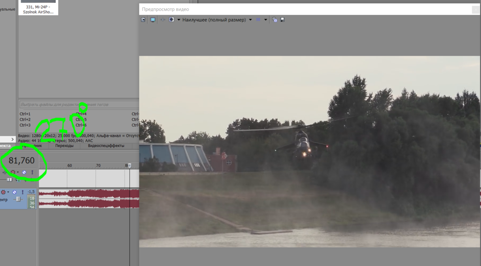Close the Предпросмотр видео window
This screenshot has height=266, width=481.
[x=476, y=10]
